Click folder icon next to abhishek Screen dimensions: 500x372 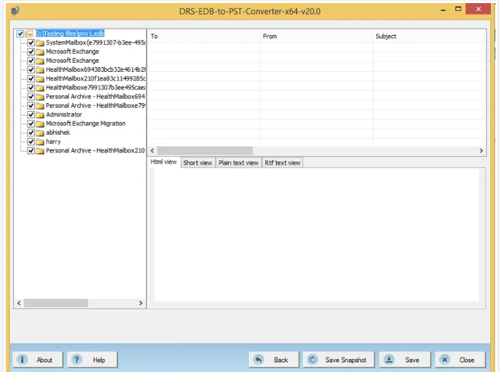click(x=40, y=132)
